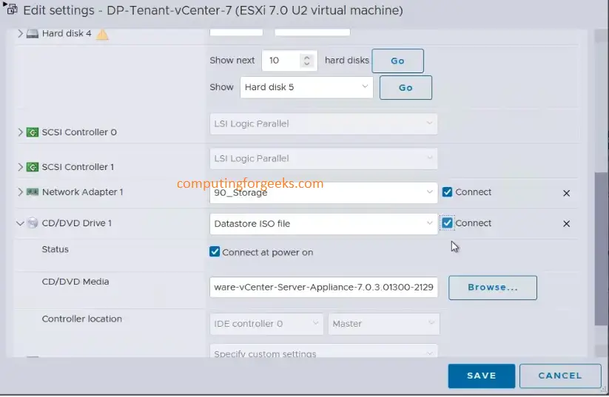Open the 90_Storage network dropdown
Screen dimensions: 609x397
pyautogui.click(x=323, y=193)
